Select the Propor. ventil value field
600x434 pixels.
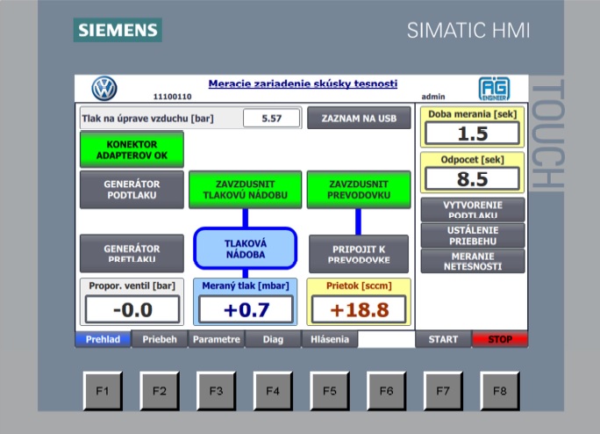point(132,309)
